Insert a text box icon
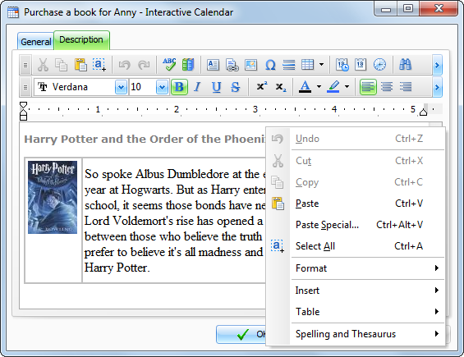Screen dimensions: 464x357 (x=213, y=65)
